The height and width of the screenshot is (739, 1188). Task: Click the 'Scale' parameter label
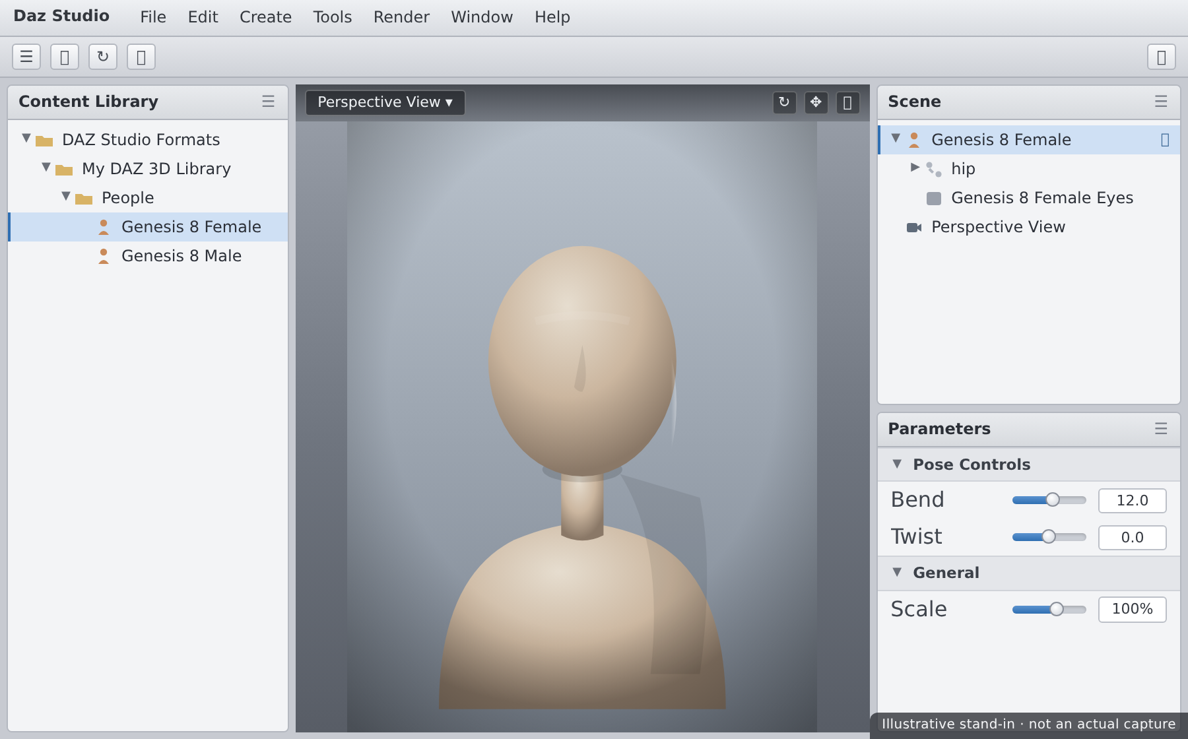(919, 609)
